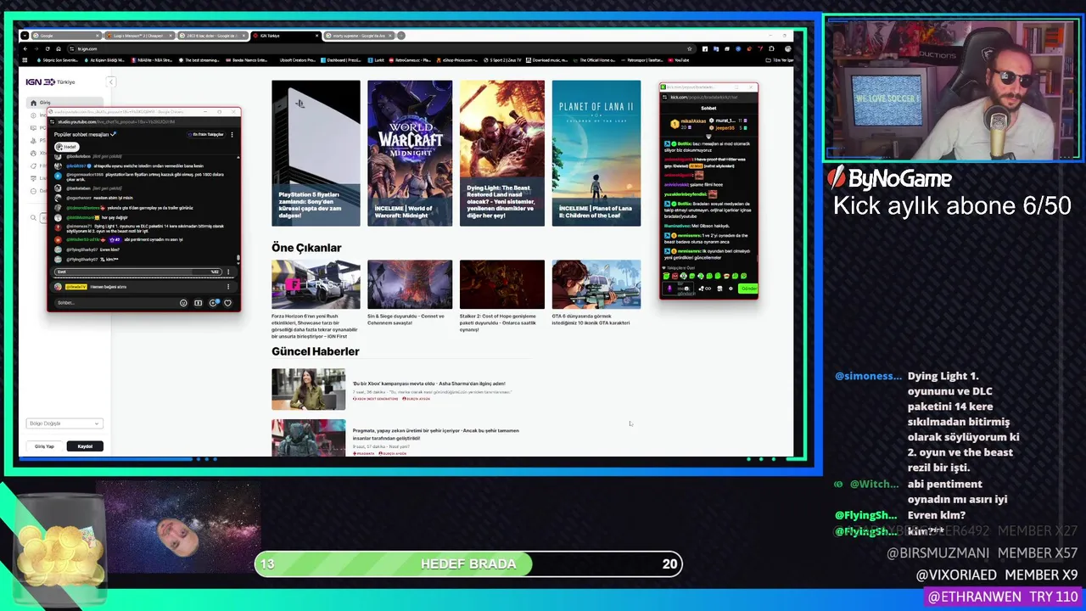
Task: Open the poll icon in YouTube chat input
Action: 198,303
